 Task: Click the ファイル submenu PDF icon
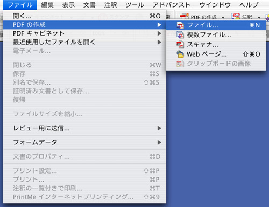pos(180,25)
